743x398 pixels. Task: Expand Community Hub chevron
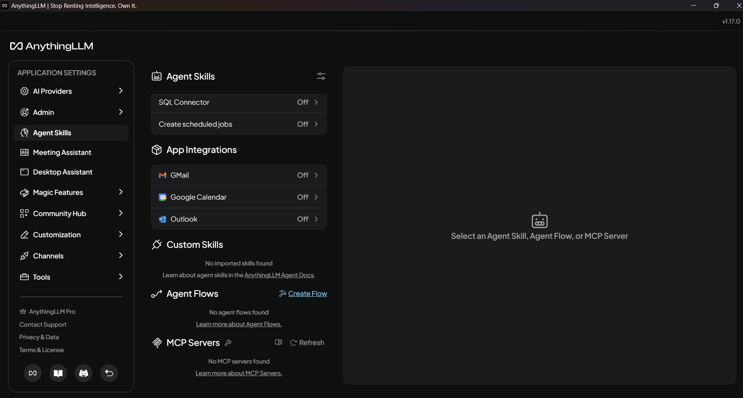(121, 213)
